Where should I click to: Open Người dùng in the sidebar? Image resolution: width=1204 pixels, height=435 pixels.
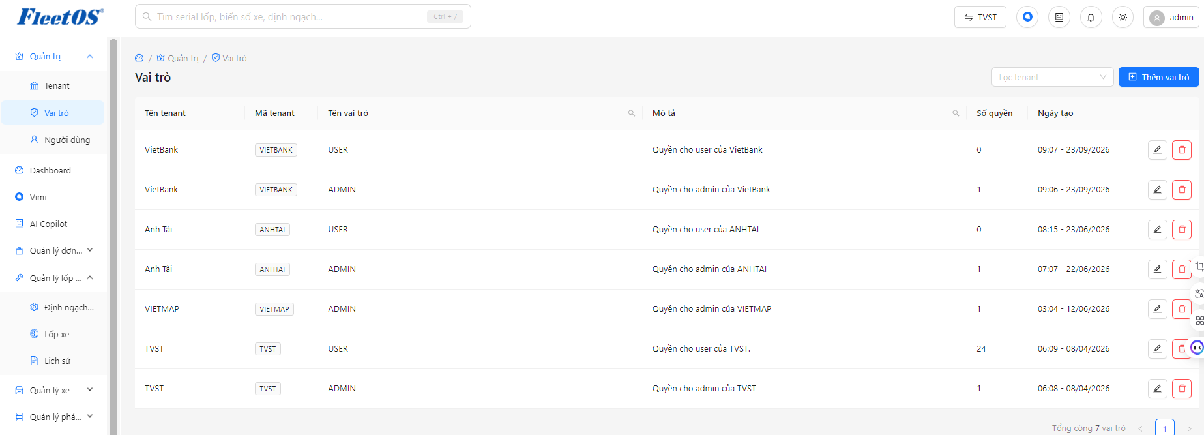click(x=53, y=140)
